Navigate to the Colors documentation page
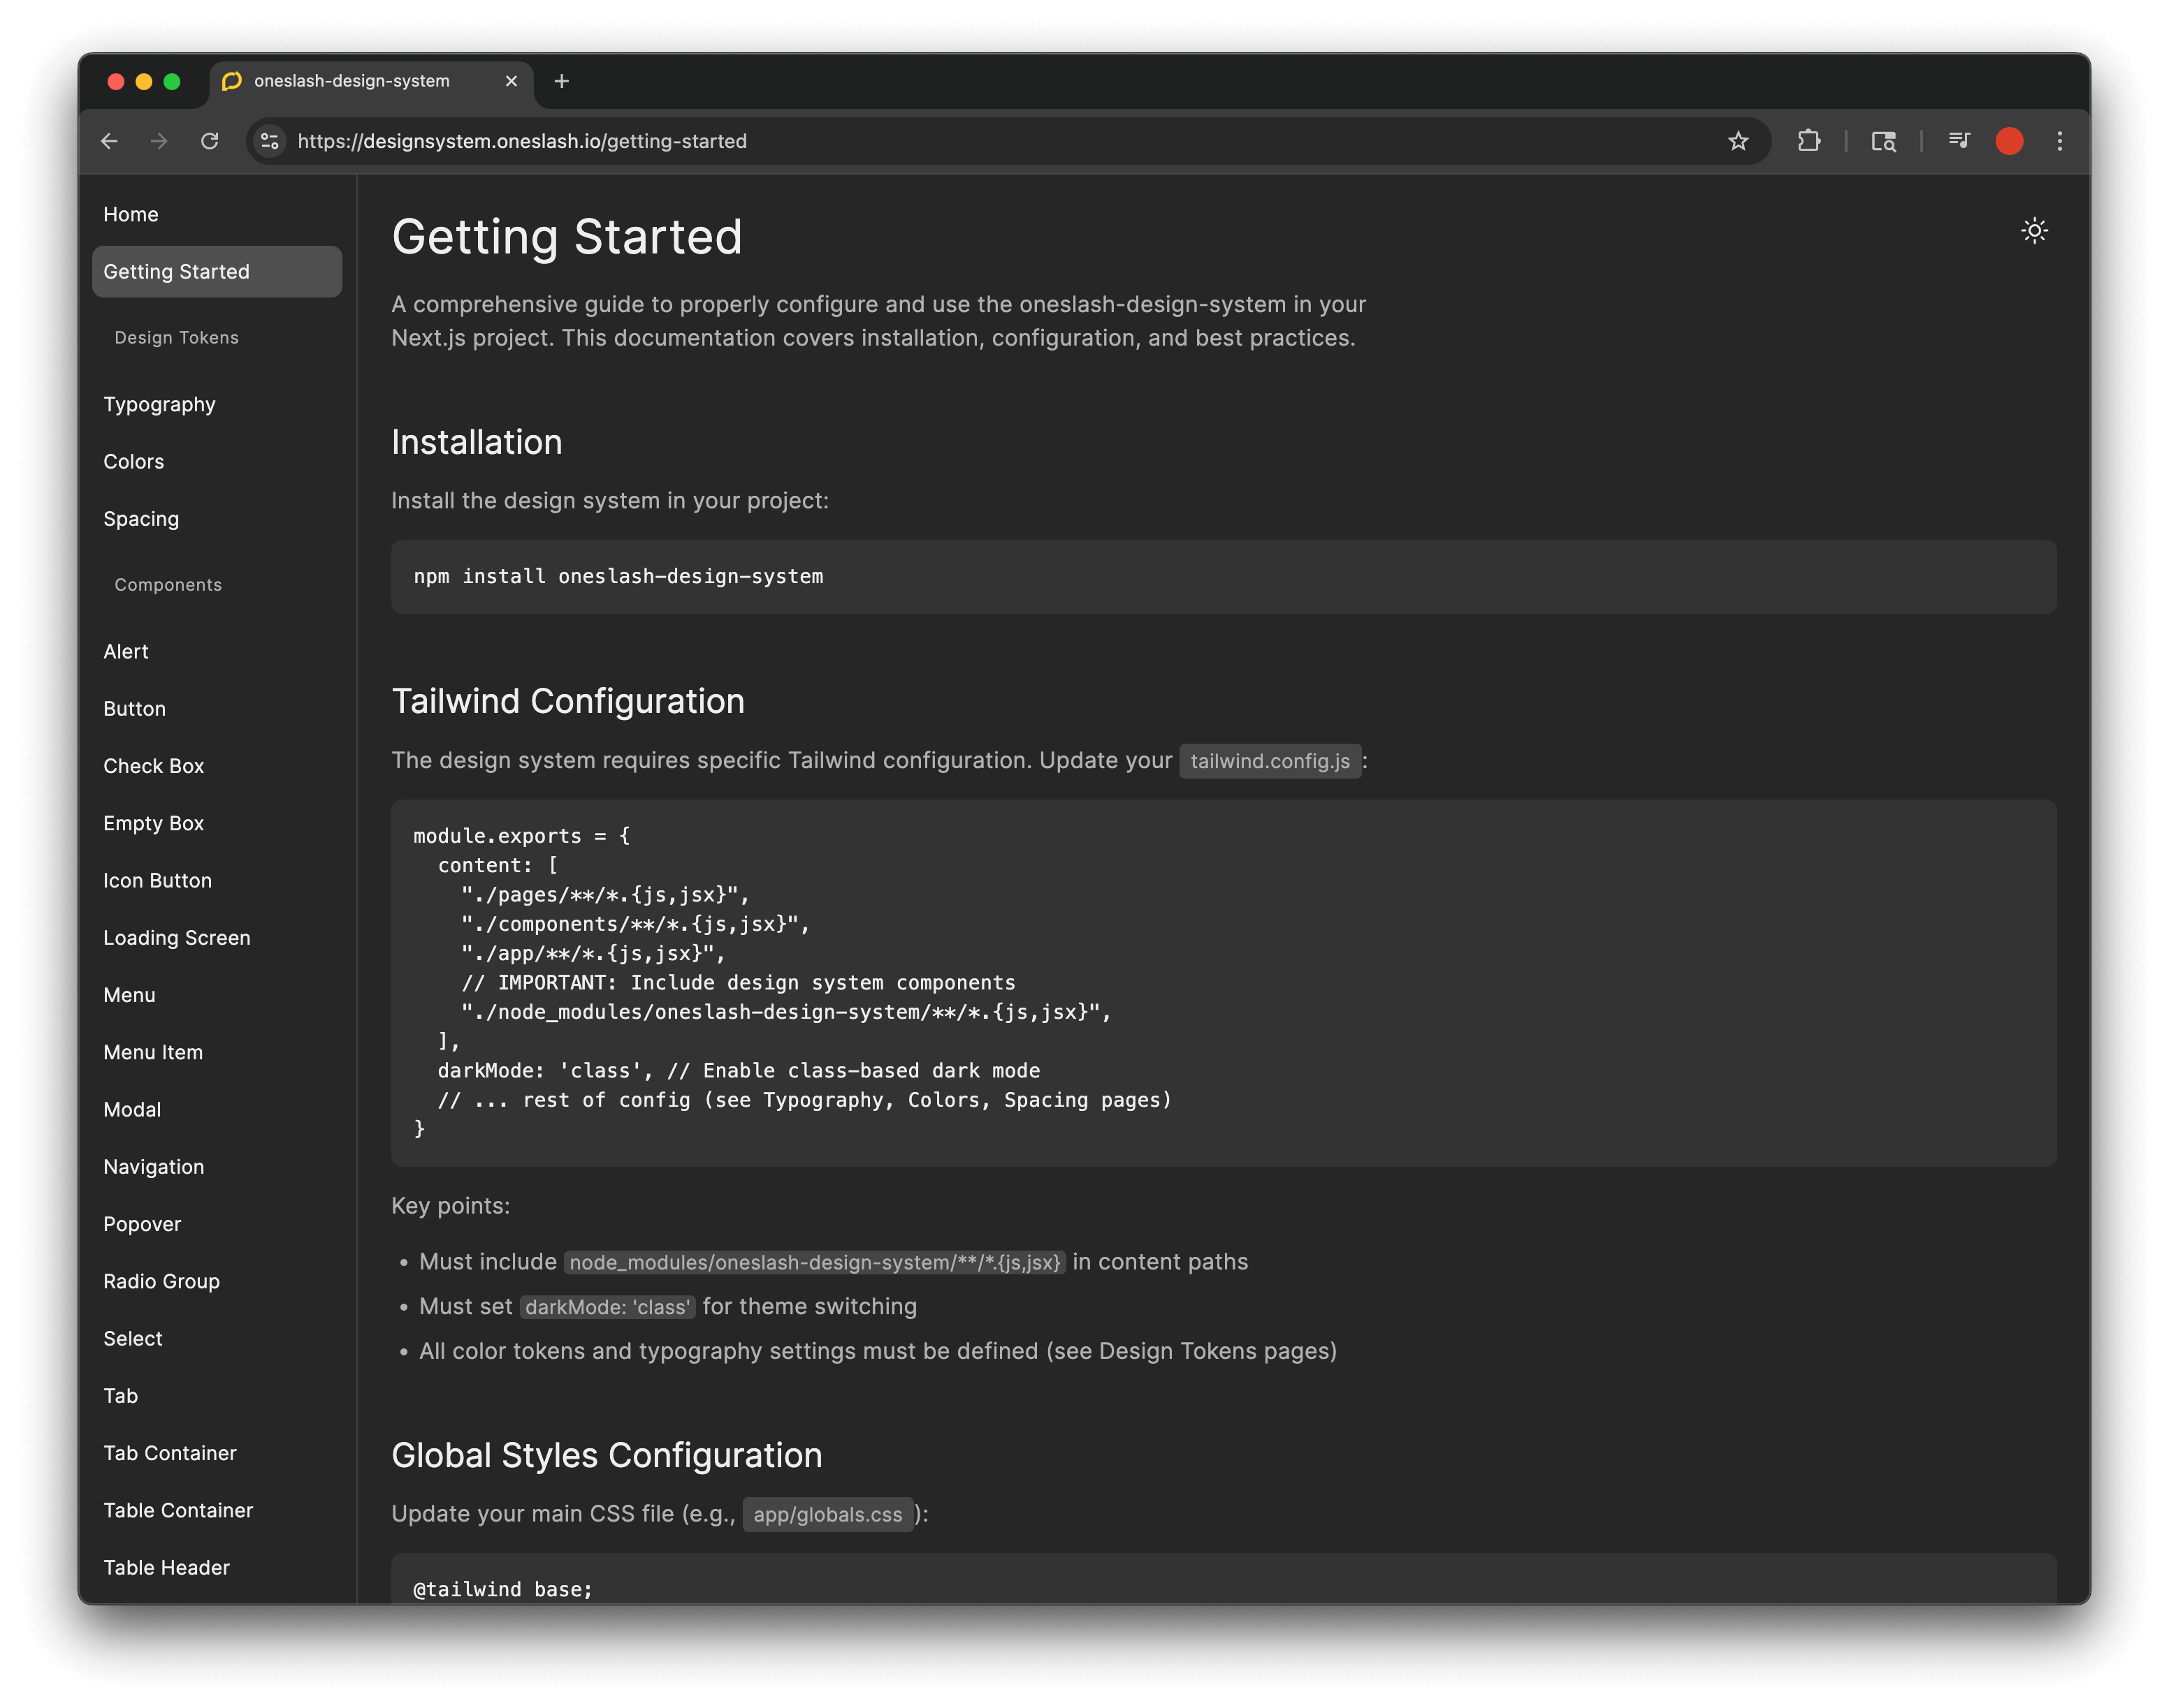 click(133, 461)
